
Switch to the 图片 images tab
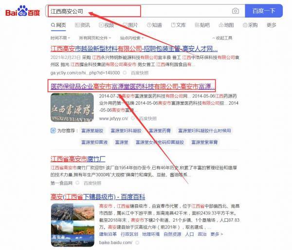(129, 25)
